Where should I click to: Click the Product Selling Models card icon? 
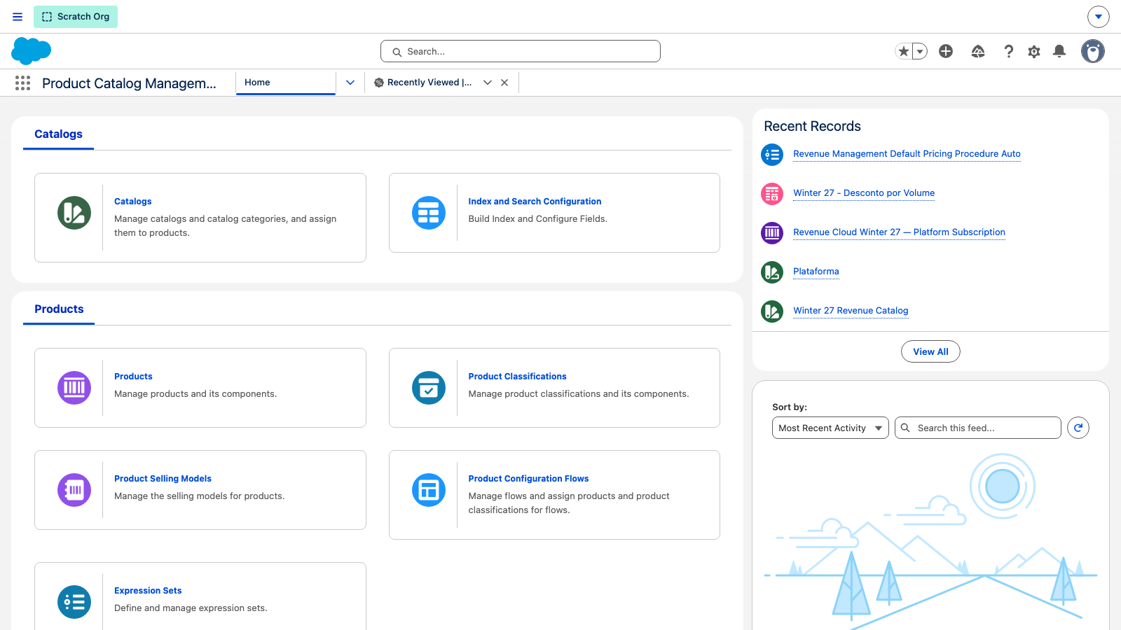point(74,490)
